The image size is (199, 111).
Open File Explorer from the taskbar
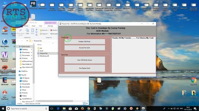(x=64, y=109)
